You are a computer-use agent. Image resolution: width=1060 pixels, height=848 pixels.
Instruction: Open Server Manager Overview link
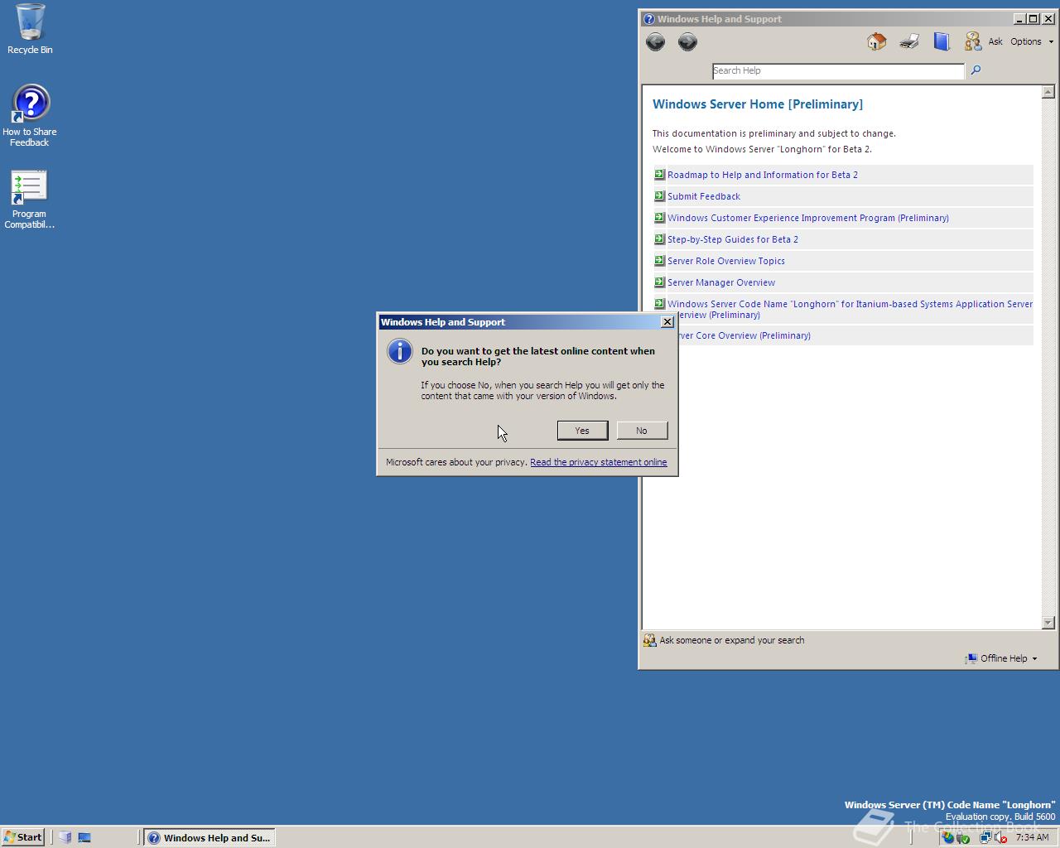click(x=721, y=282)
